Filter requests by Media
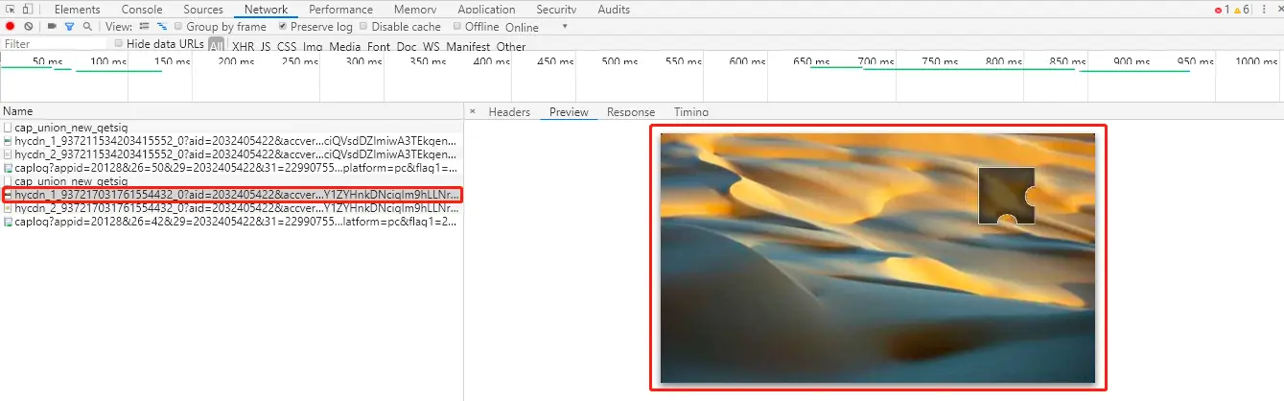Screen dimensions: 1284x401 345,46
